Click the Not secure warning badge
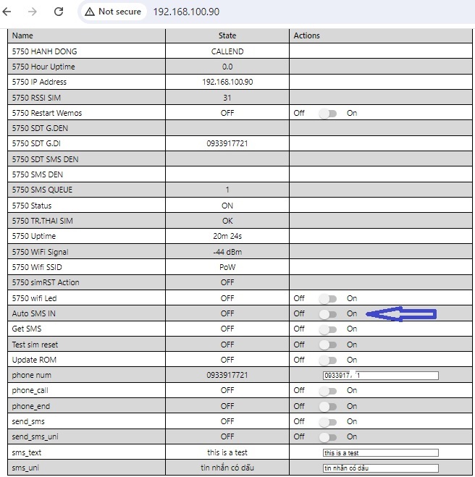Image resolution: width=475 pixels, height=477 pixels. pyautogui.click(x=112, y=12)
